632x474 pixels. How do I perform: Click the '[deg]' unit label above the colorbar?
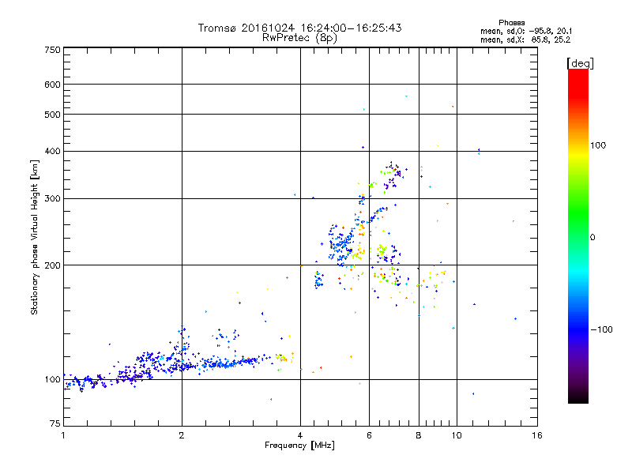point(580,63)
